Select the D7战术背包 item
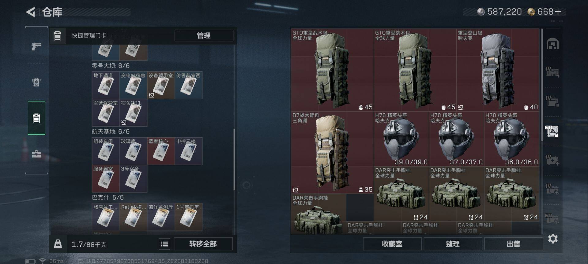The height and width of the screenshot is (264, 588). click(332, 152)
